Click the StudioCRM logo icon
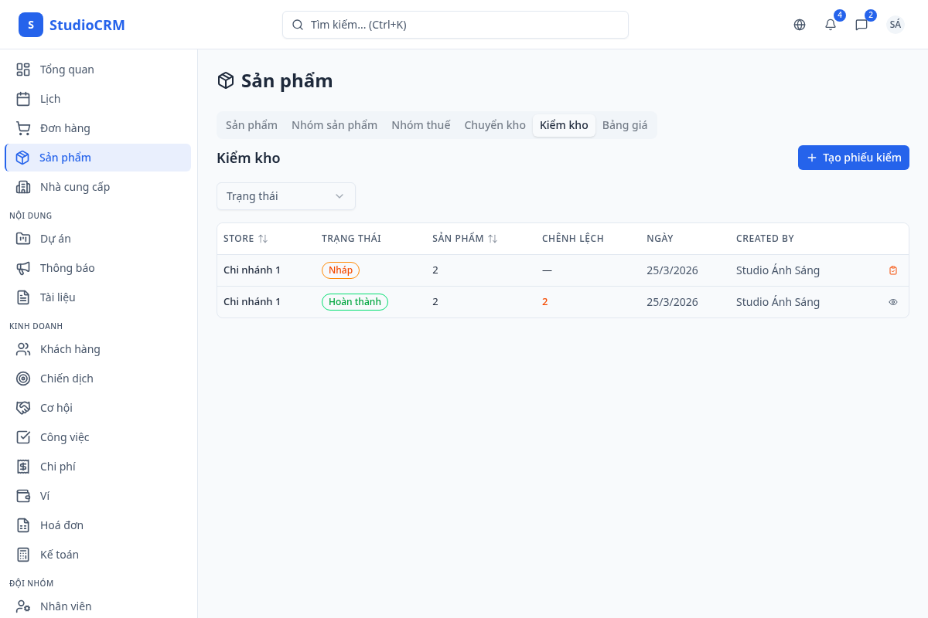This screenshot has width=928, height=618. click(31, 25)
